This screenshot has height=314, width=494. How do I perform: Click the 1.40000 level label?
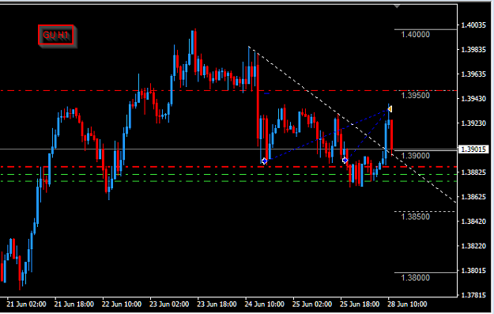pyautogui.click(x=415, y=34)
